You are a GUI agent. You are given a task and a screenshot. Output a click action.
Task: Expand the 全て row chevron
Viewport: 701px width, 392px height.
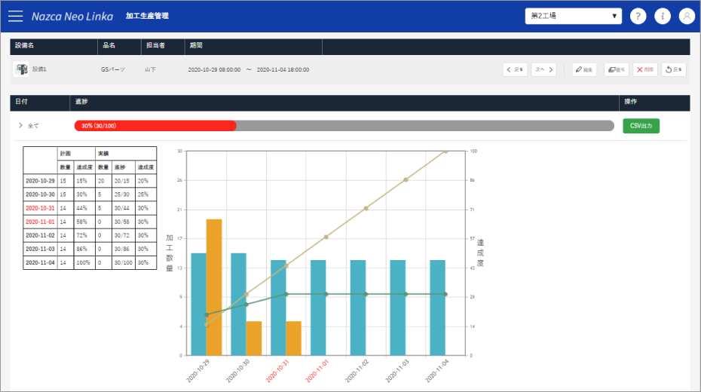point(20,126)
